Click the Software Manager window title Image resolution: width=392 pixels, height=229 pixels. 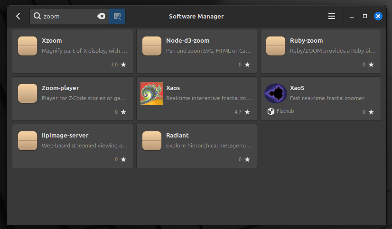(x=196, y=16)
